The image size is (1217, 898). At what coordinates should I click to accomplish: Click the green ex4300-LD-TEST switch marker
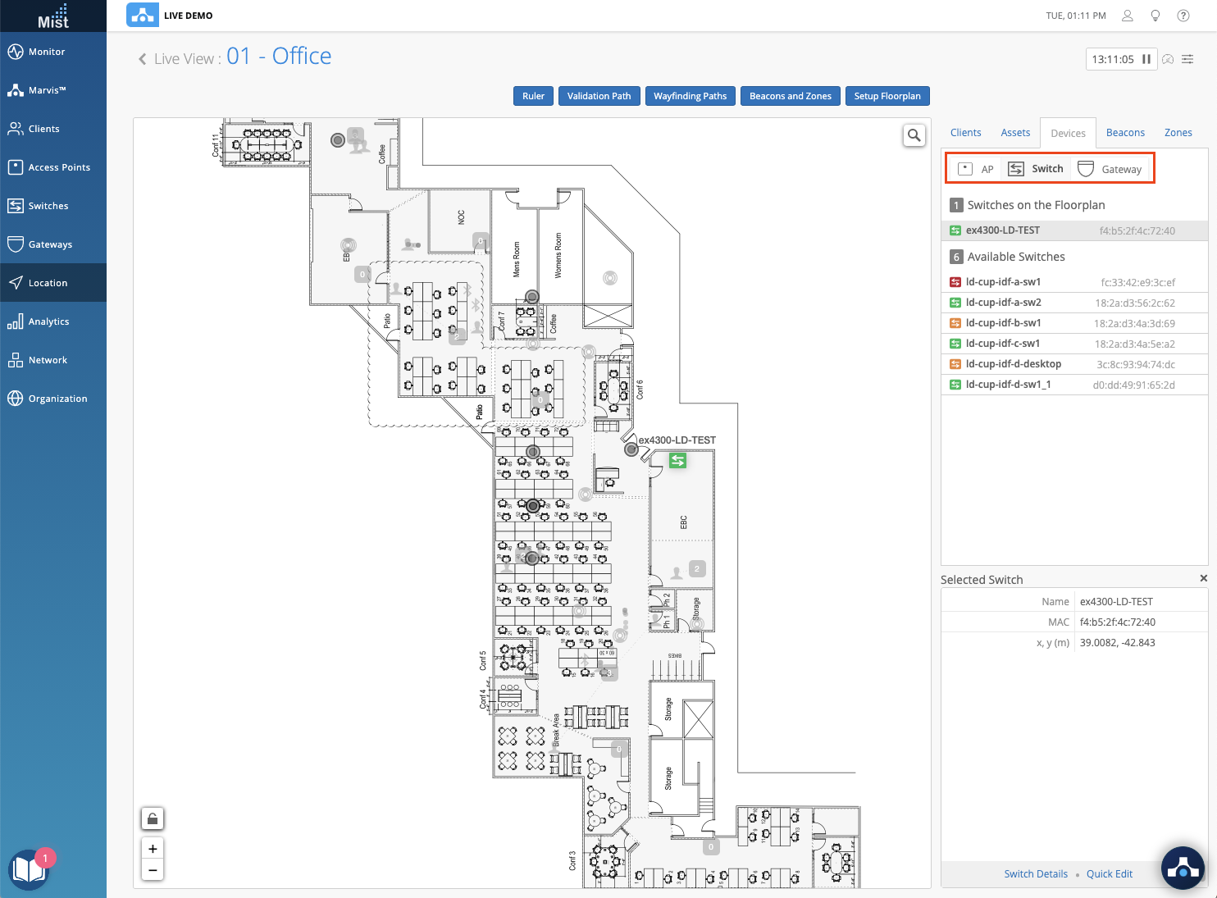click(x=677, y=461)
